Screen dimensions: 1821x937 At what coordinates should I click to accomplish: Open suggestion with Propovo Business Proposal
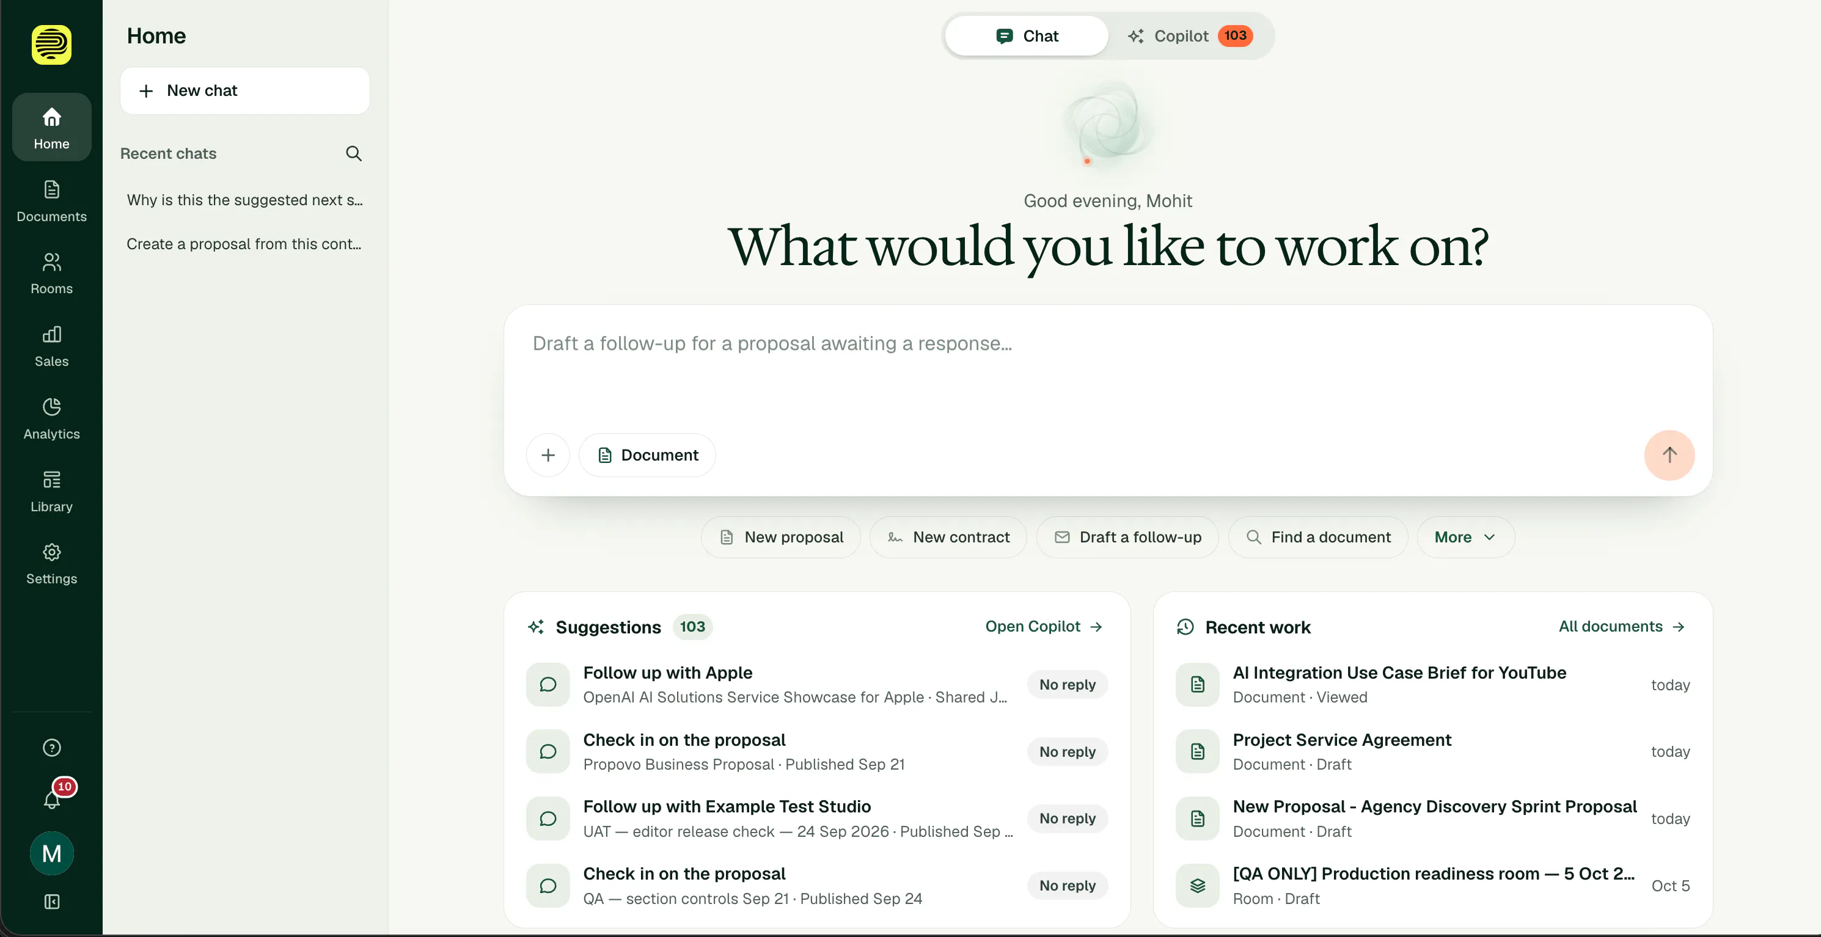point(816,752)
